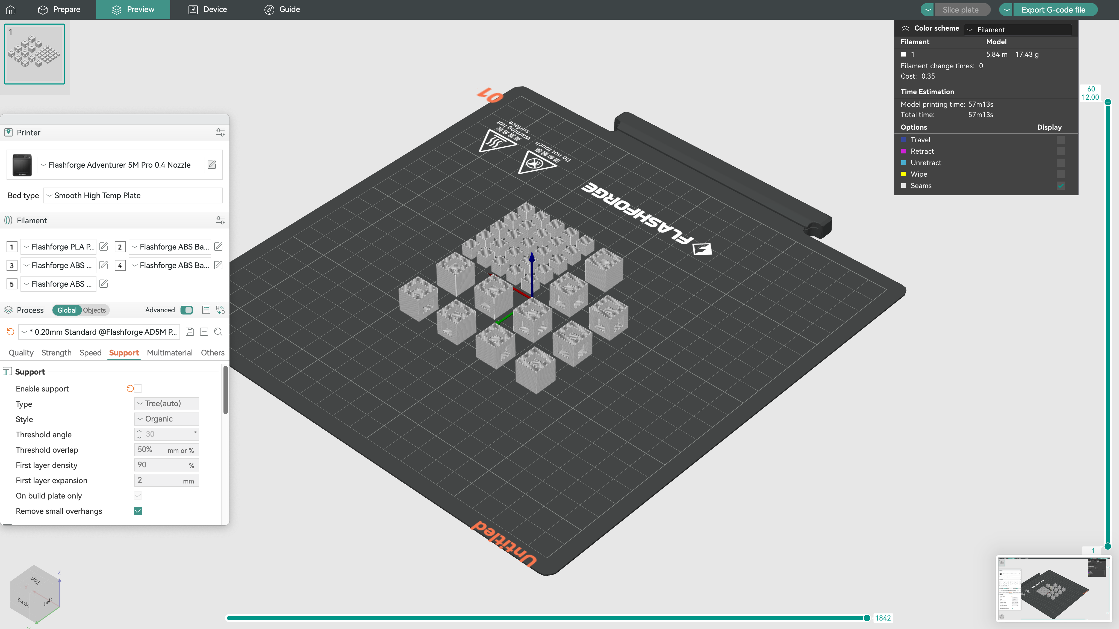Collapse the color scheme panel chevron
Screen dimensions: 1119x629
[905, 28]
